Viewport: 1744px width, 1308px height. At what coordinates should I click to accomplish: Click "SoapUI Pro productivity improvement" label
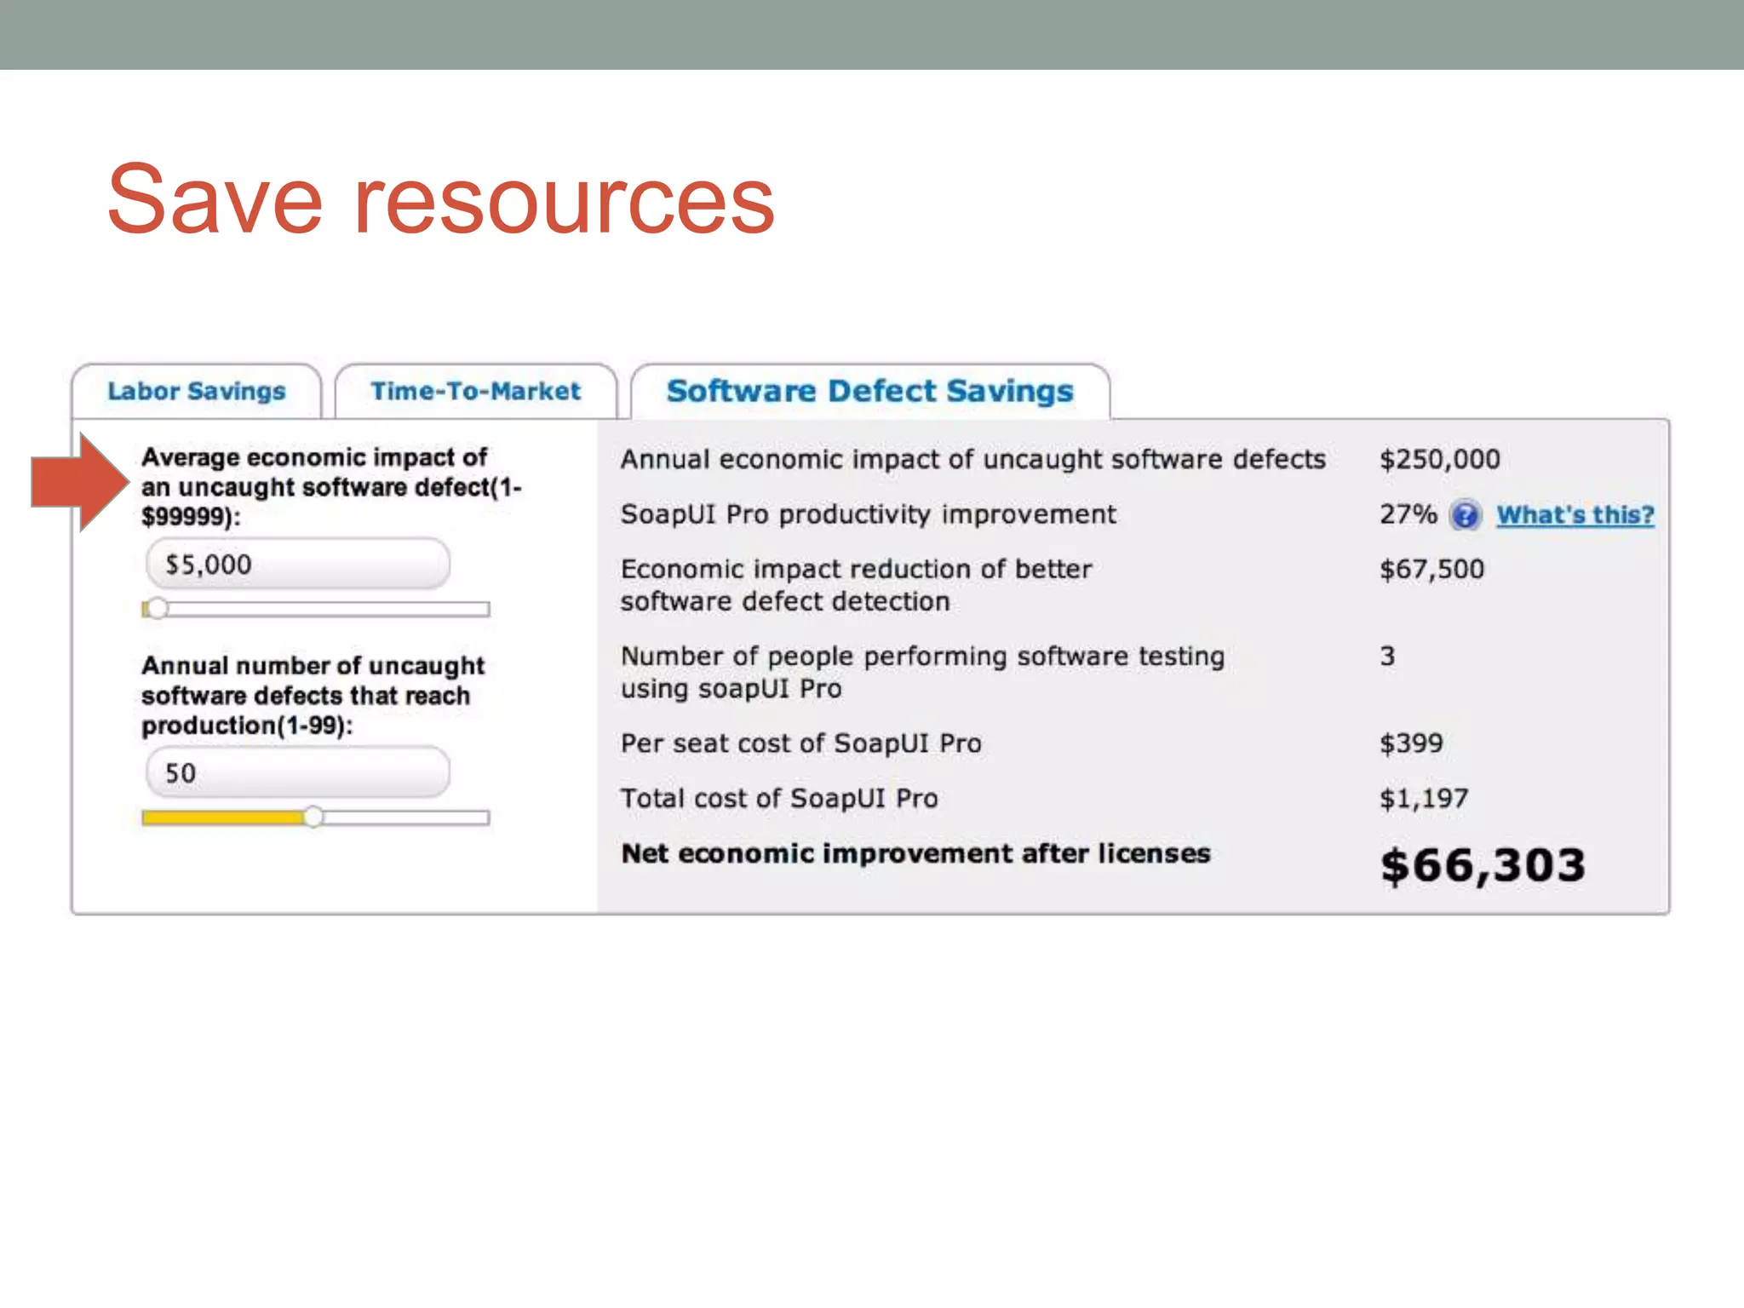[868, 514]
